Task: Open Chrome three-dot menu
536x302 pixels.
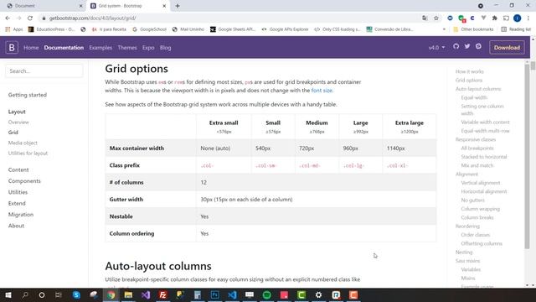Action: pos(528,18)
